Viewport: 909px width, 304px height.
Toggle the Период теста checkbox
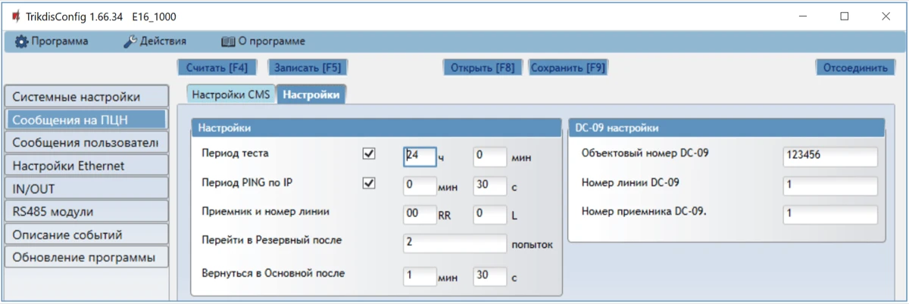pyautogui.click(x=370, y=154)
